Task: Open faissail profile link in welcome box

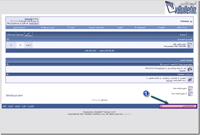Action: click(x=29, y=19)
